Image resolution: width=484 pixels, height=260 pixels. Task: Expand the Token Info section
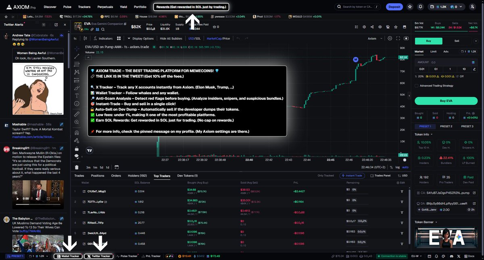tap(423, 134)
